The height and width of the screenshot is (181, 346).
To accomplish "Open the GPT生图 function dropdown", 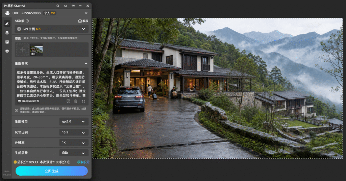I will [51, 29].
